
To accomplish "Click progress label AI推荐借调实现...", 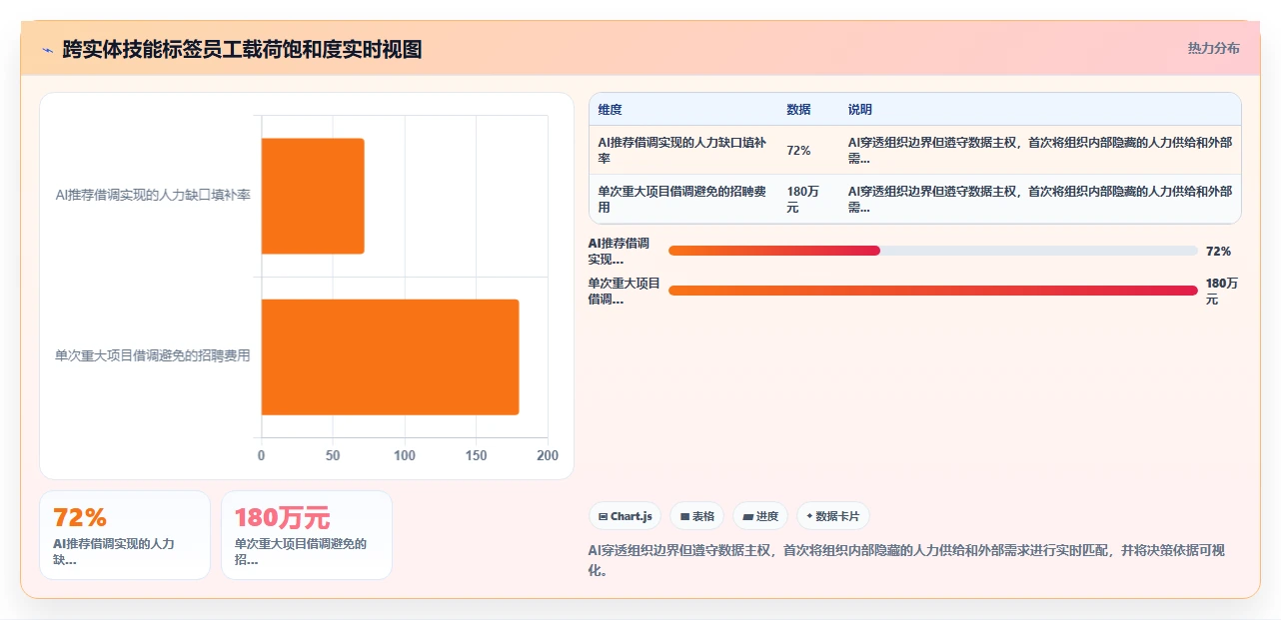I will tap(620, 252).
